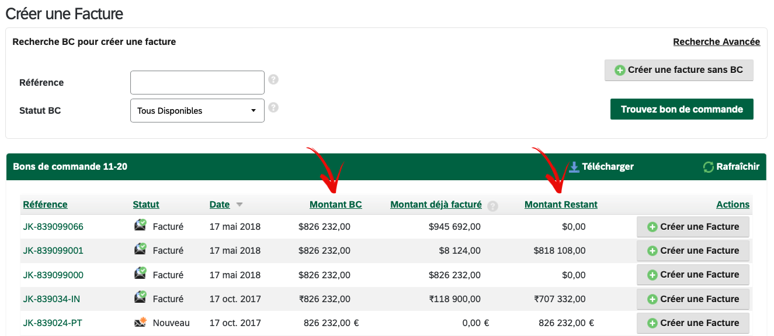Click the green refresh icon beside Rafraîchir
The image size is (774, 336).
709,167
